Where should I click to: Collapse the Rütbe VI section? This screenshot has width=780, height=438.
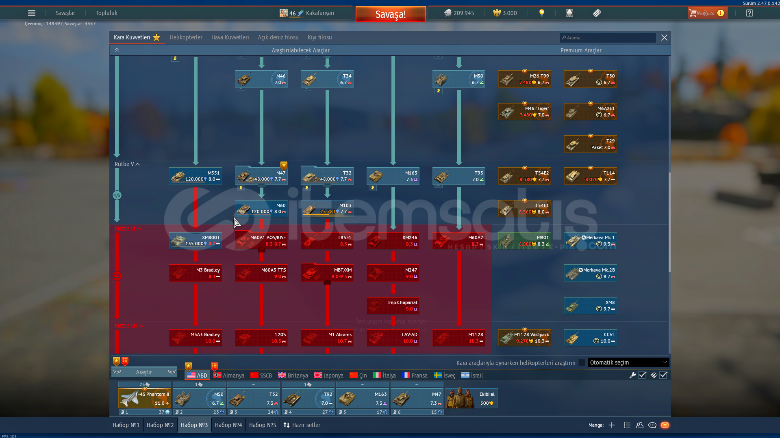click(128, 229)
